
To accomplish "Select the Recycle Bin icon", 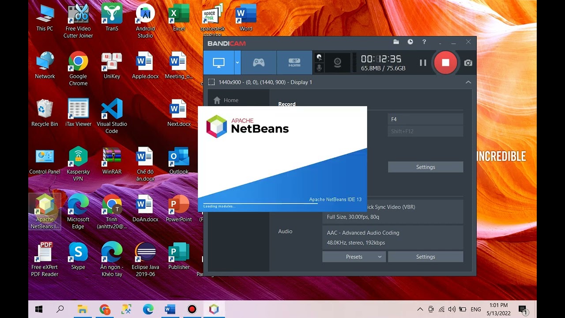I will point(45,114).
